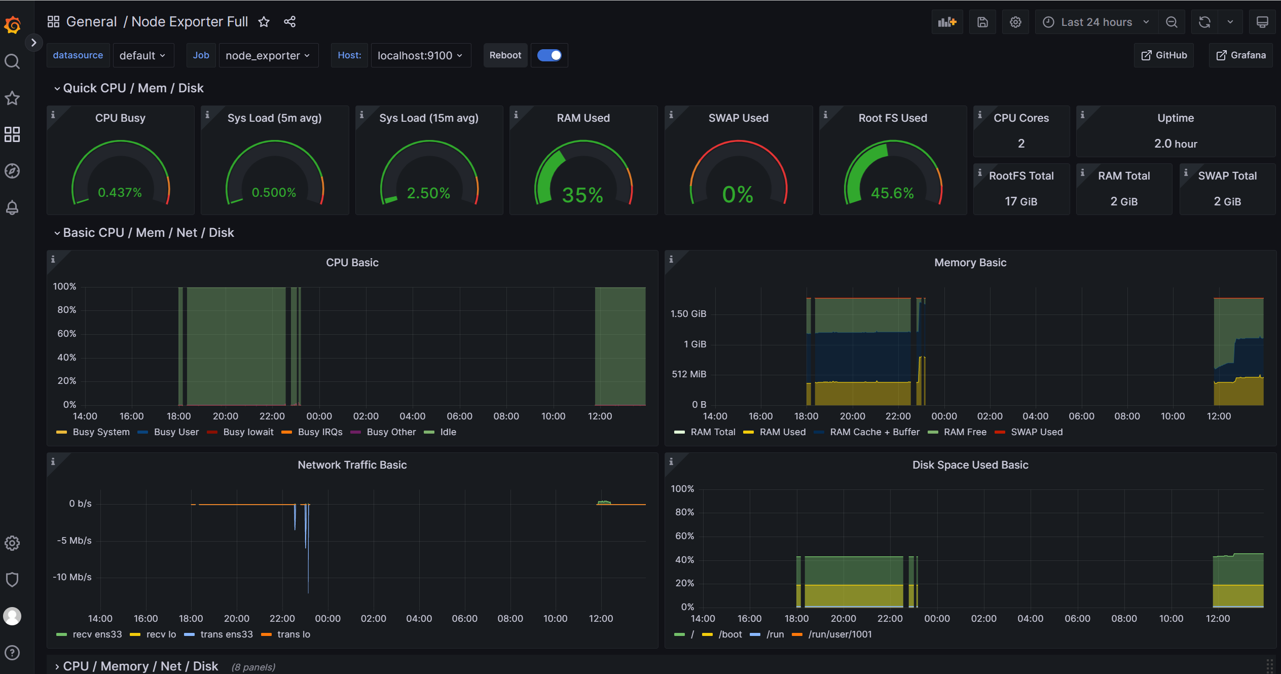The width and height of the screenshot is (1281, 674).
Task: Open the Alerting bell icon
Action: pyautogui.click(x=12, y=207)
